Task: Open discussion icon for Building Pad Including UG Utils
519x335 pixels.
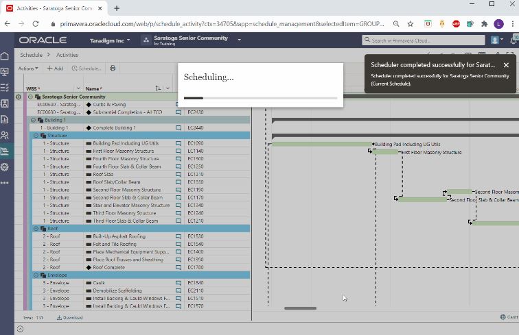Action: tap(178, 143)
